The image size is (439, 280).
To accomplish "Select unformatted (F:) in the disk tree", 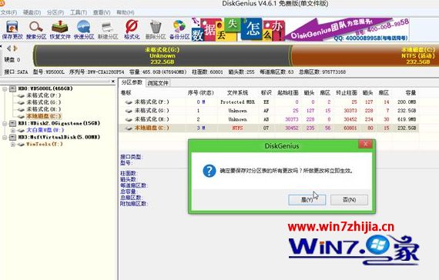I will 43,95.
